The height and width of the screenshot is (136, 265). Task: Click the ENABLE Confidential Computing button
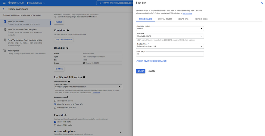point(59,22)
